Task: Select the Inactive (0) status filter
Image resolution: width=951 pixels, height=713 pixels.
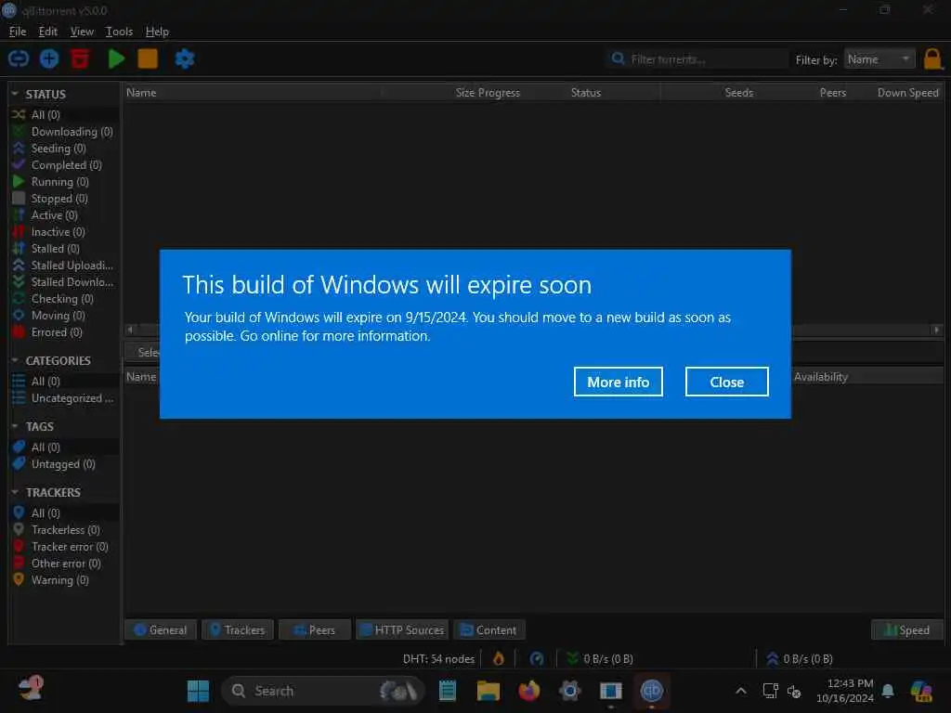Action: click(x=63, y=231)
